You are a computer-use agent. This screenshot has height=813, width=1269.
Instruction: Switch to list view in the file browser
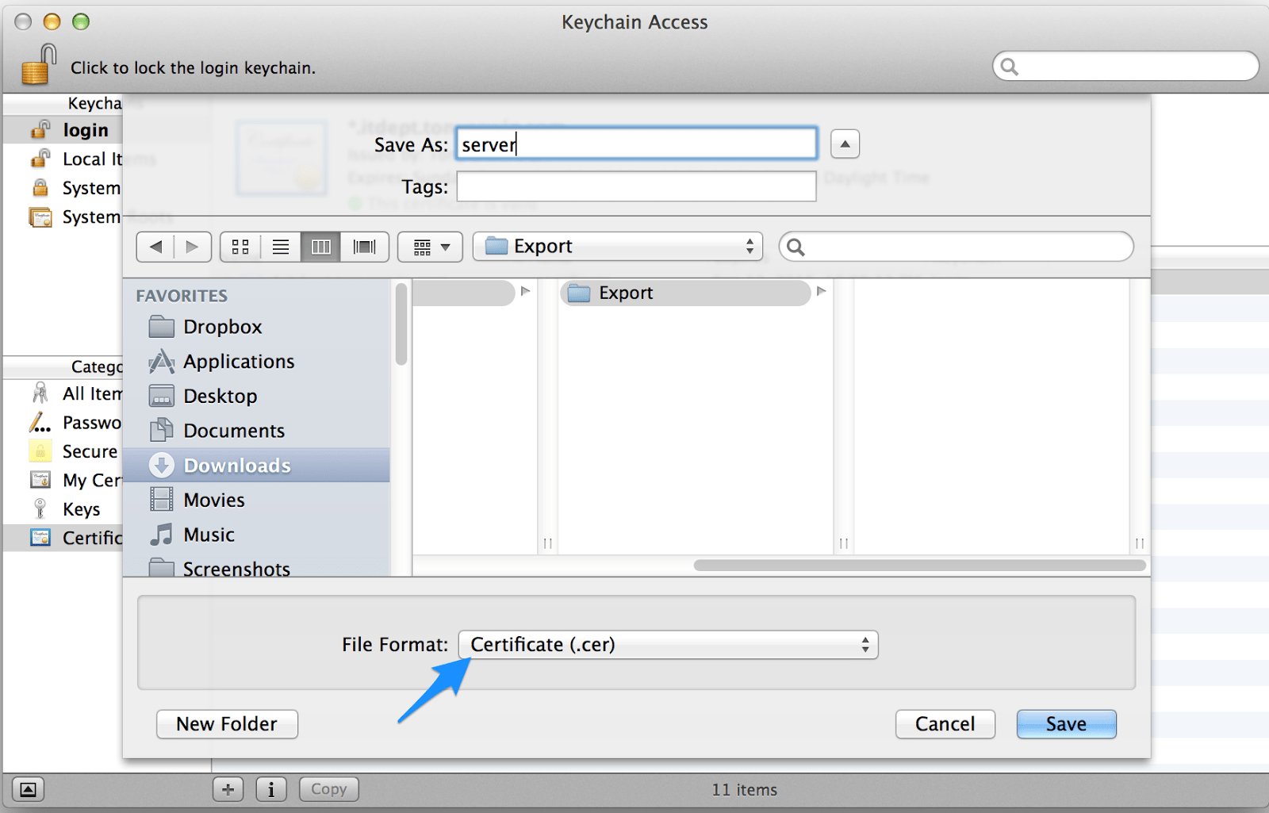281,246
